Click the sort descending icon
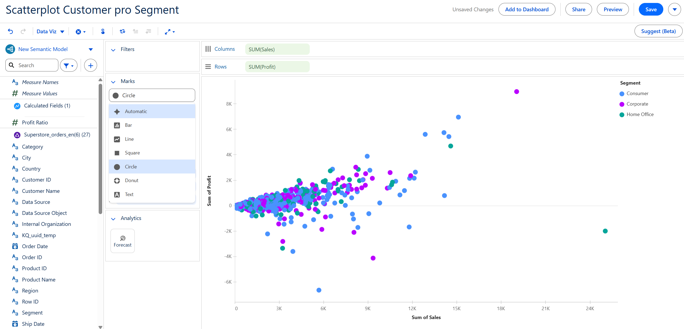Screen dimensions: 684x329 [148, 31]
